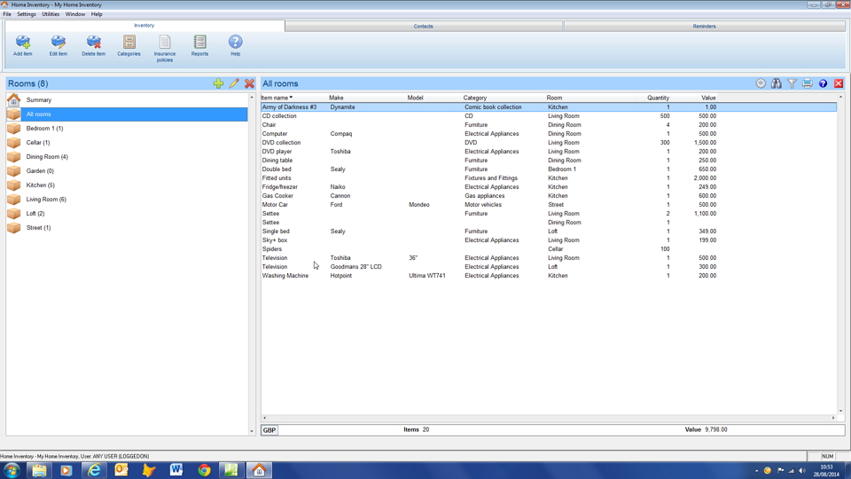Select the Washing Machine row
The height and width of the screenshot is (479, 851).
point(549,275)
